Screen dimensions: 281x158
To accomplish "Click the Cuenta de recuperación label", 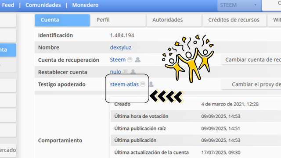I will coord(68,60).
